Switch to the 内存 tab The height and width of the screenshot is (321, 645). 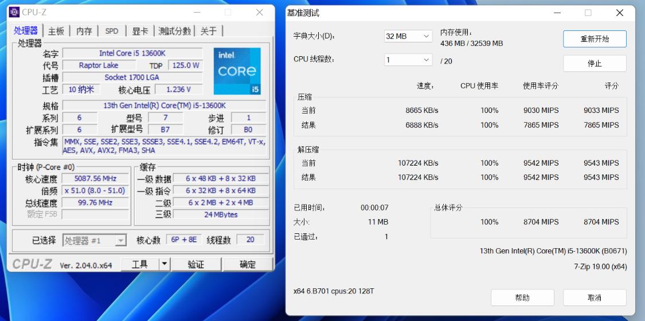click(84, 31)
